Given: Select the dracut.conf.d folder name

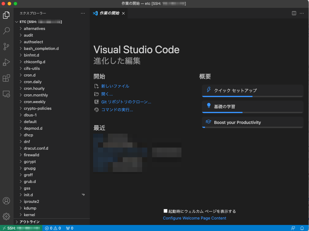Looking at the screenshot, I should point(36,148).
